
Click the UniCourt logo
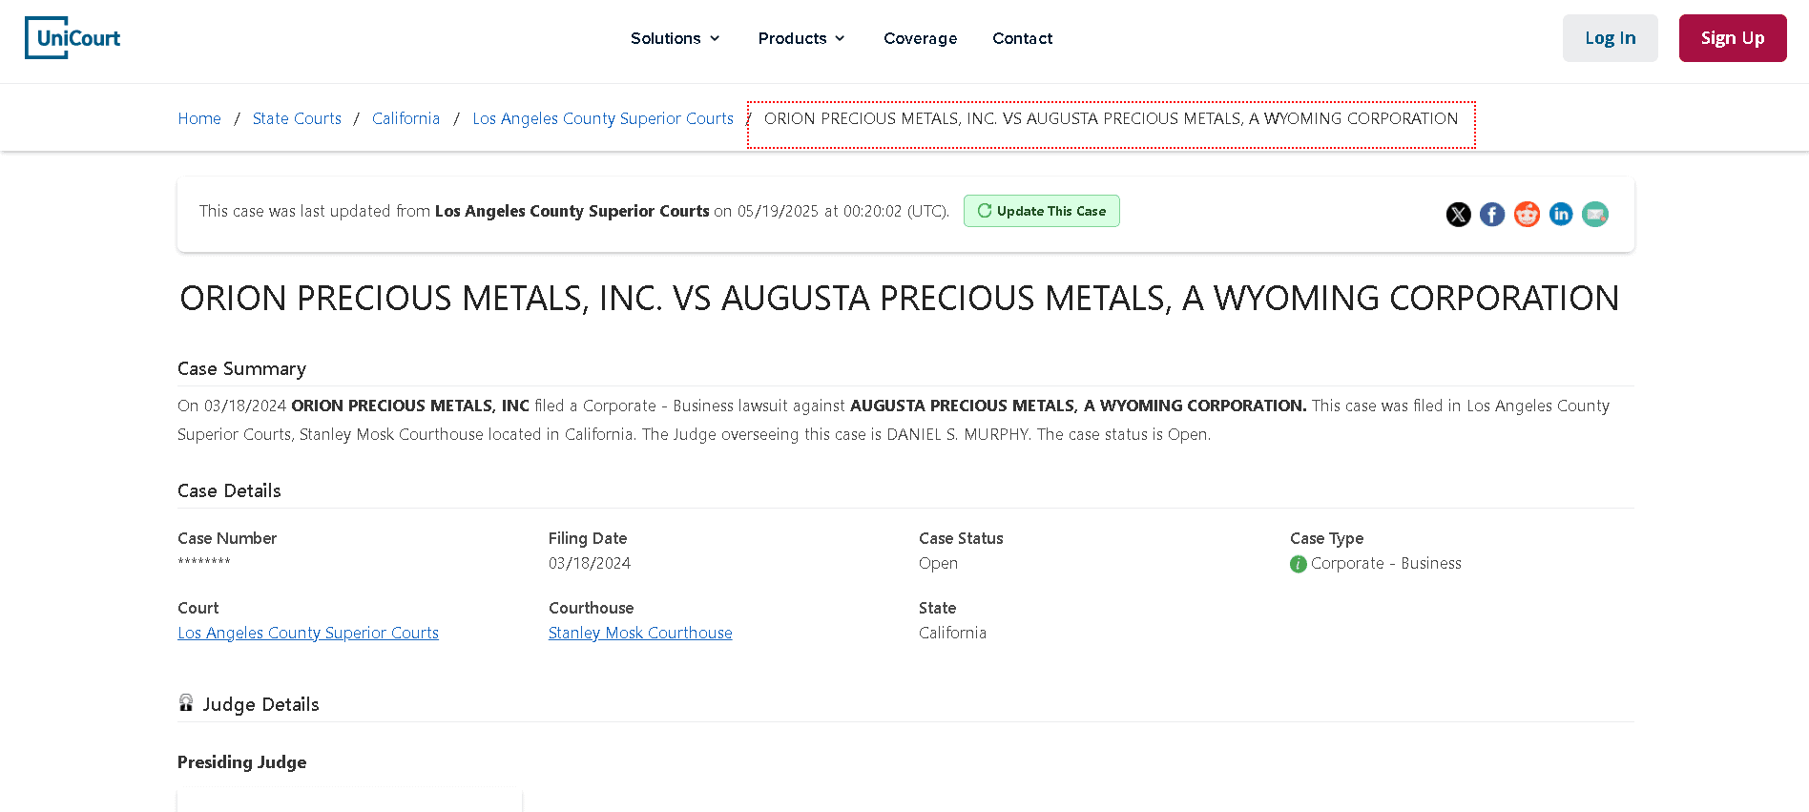coord(73,38)
